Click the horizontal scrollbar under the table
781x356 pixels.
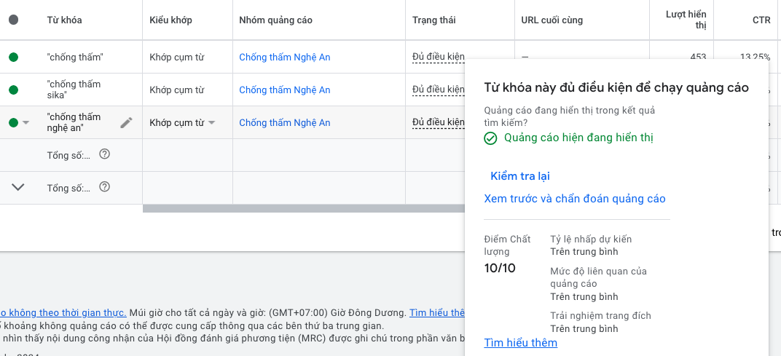pos(303,209)
